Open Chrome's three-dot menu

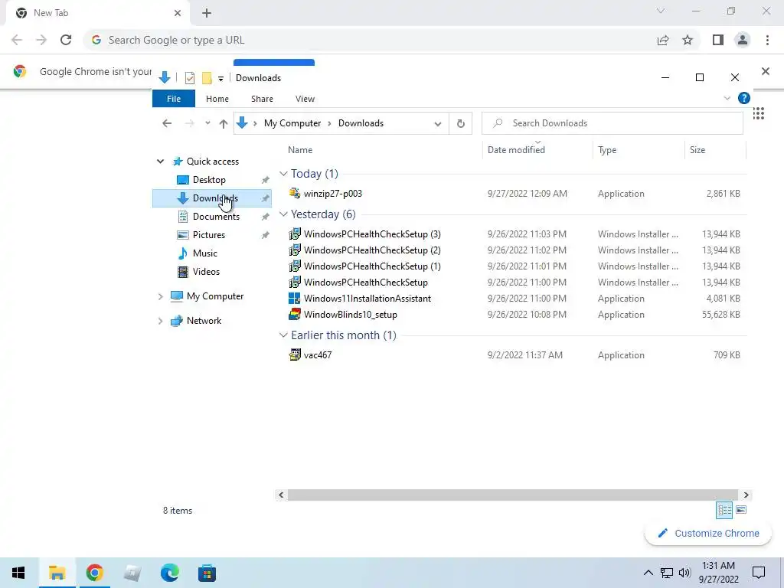click(x=767, y=40)
